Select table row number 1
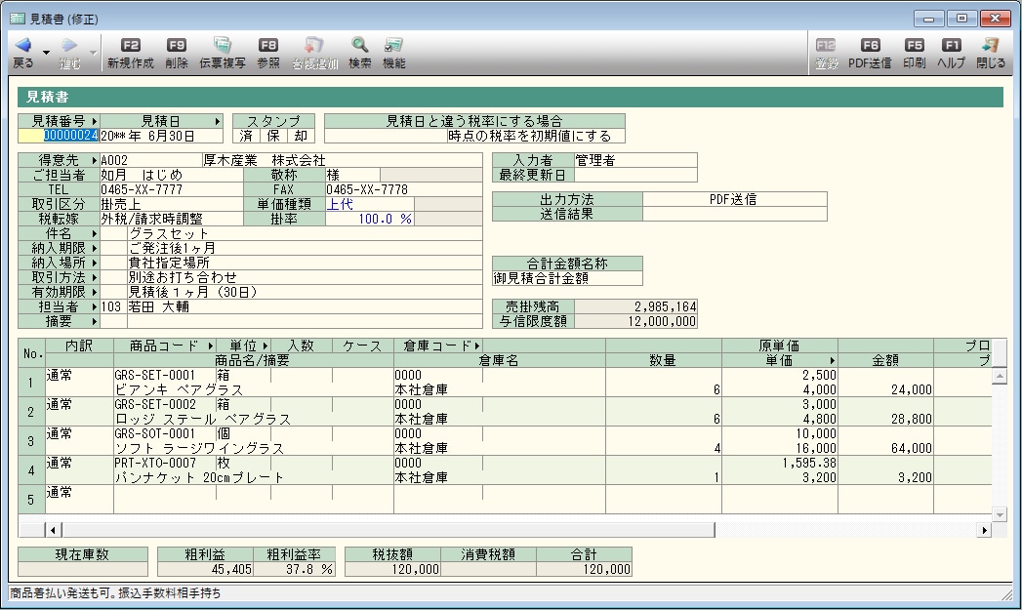Image resolution: width=1022 pixels, height=610 pixels. pos(30,383)
